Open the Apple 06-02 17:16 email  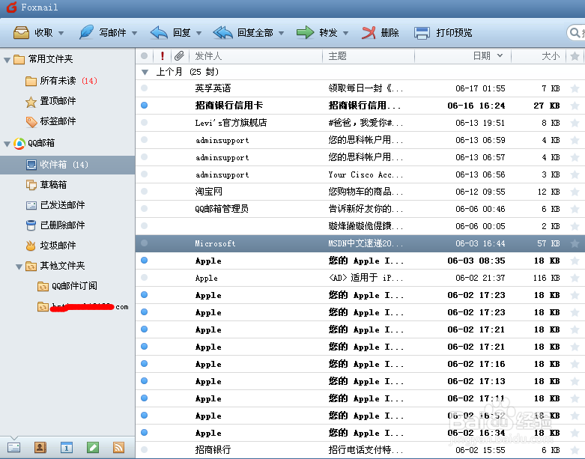pyautogui.click(x=360, y=364)
